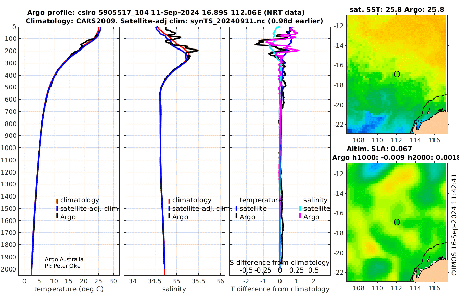The height and width of the screenshot is (296, 459).
Task: Click the tan land area on SST map
Action: (x=435, y=123)
